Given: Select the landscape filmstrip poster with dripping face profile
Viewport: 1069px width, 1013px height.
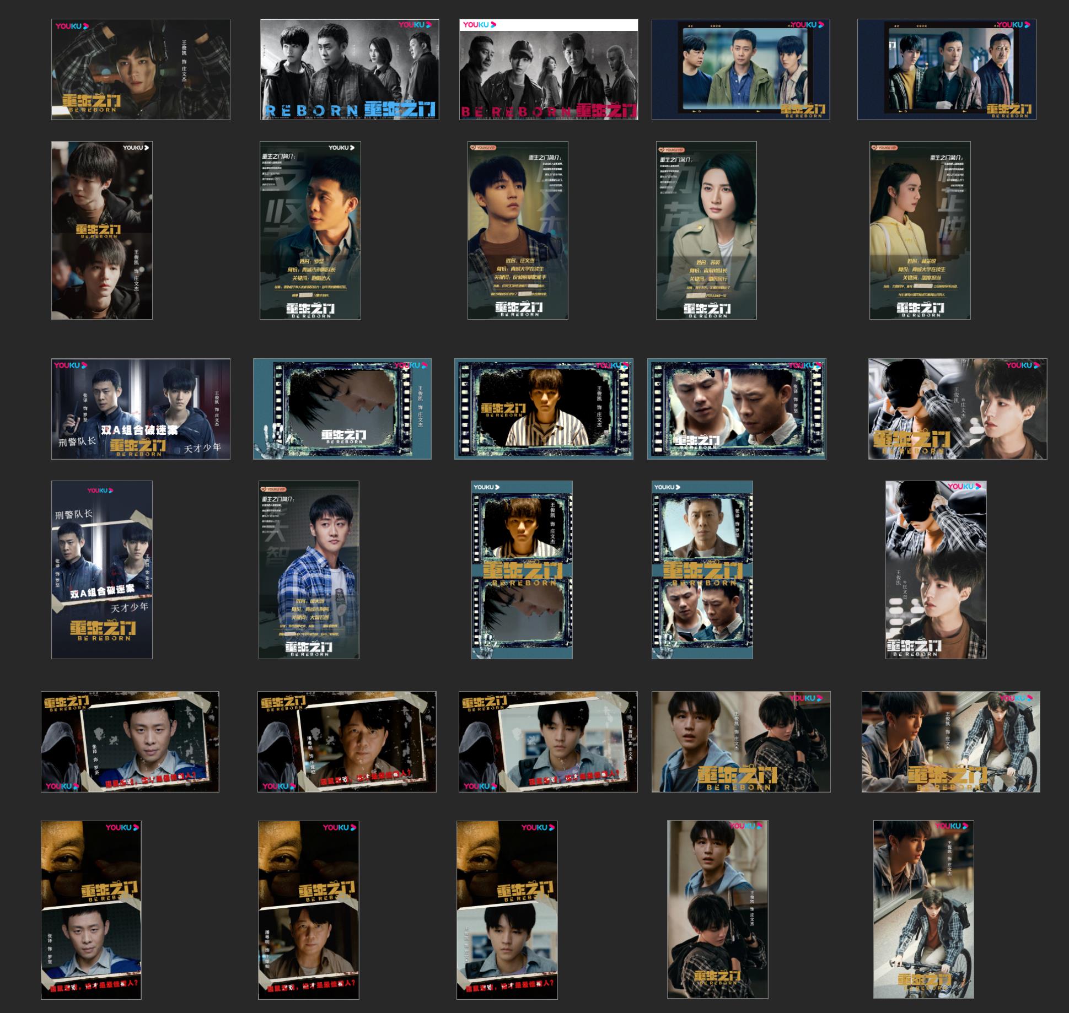Looking at the screenshot, I should coord(342,409).
